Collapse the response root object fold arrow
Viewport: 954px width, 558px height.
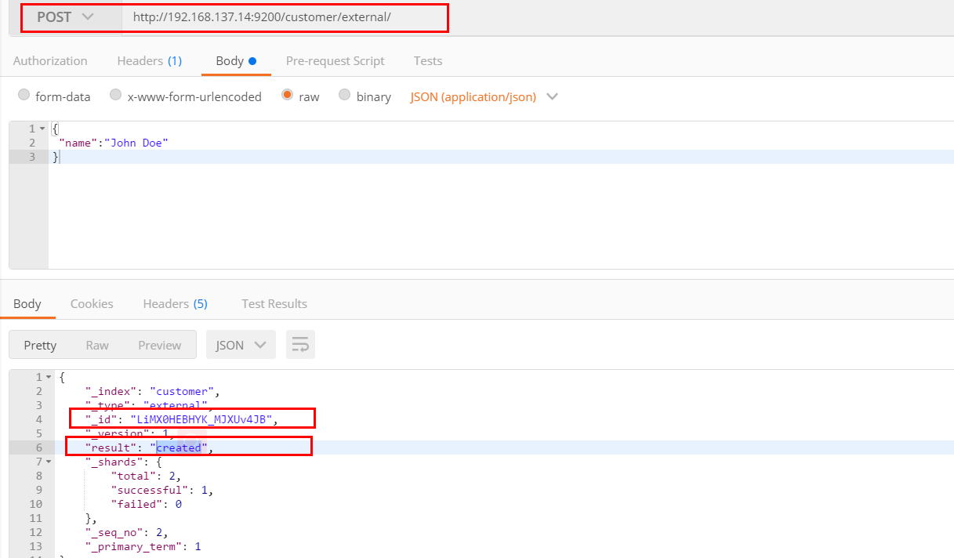[48, 377]
